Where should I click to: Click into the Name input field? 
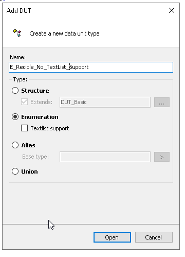point(91,67)
